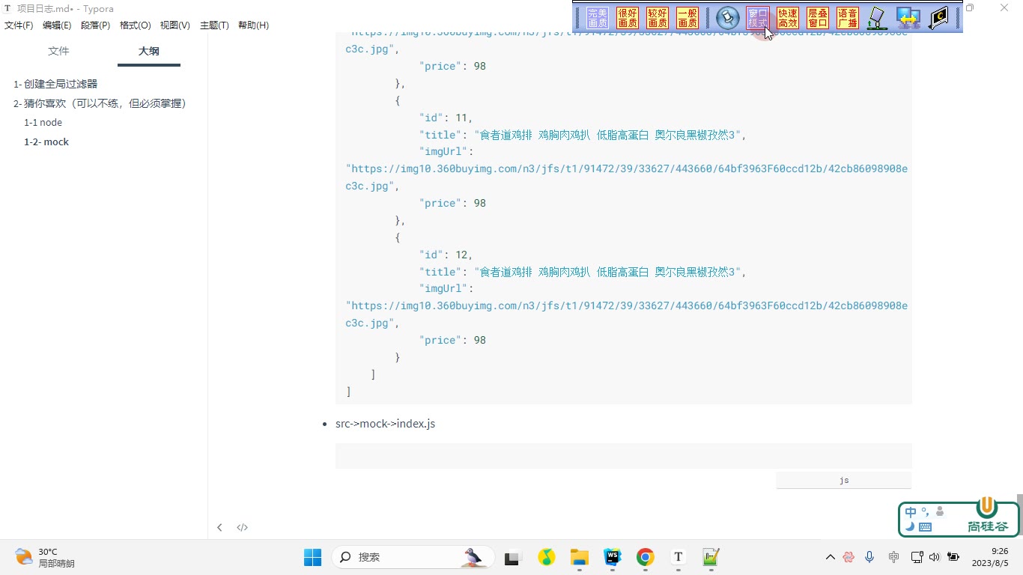
Task: Toggle 窗口模式 in floating toolbar
Action: click(x=758, y=18)
